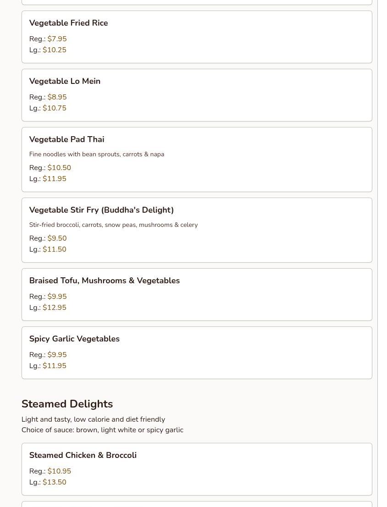Open Vegetable Stir Fry (Buddha's Delight)
387x507 pixels.
coord(101,210)
